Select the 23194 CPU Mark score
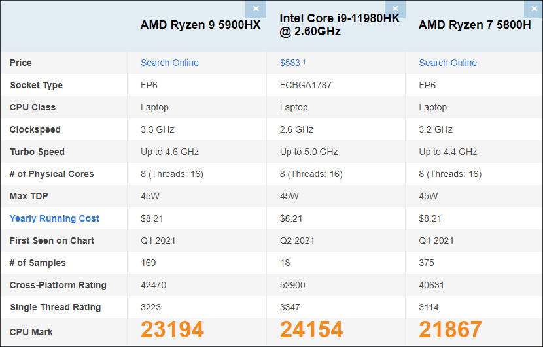The width and height of the screenshot is (543, 347). (172, 329)
